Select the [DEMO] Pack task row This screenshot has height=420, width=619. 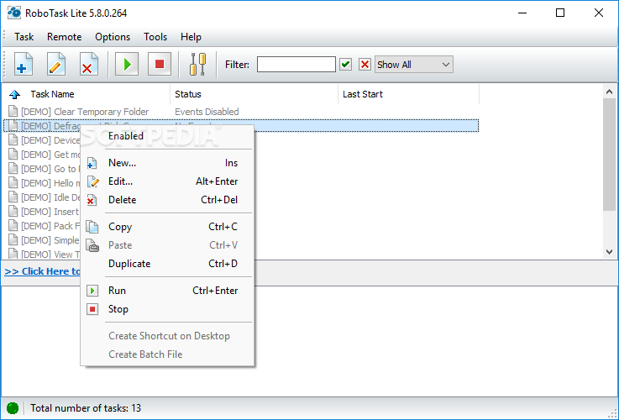(45, 226)
